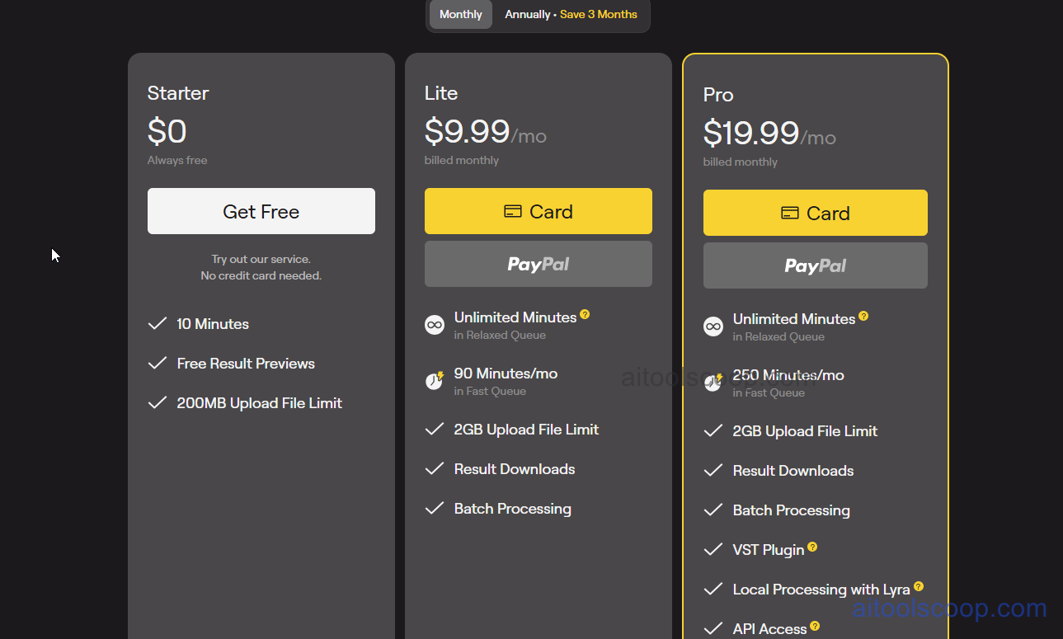Viewport: 1063px width, 639px height.
Task: Click the $9.99 price text
Action: coord(468,132)
